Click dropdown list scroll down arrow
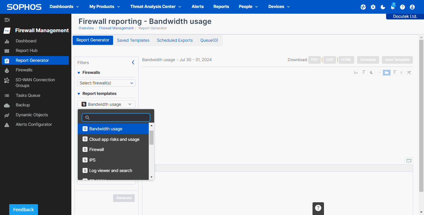 (x=151, y=177)
